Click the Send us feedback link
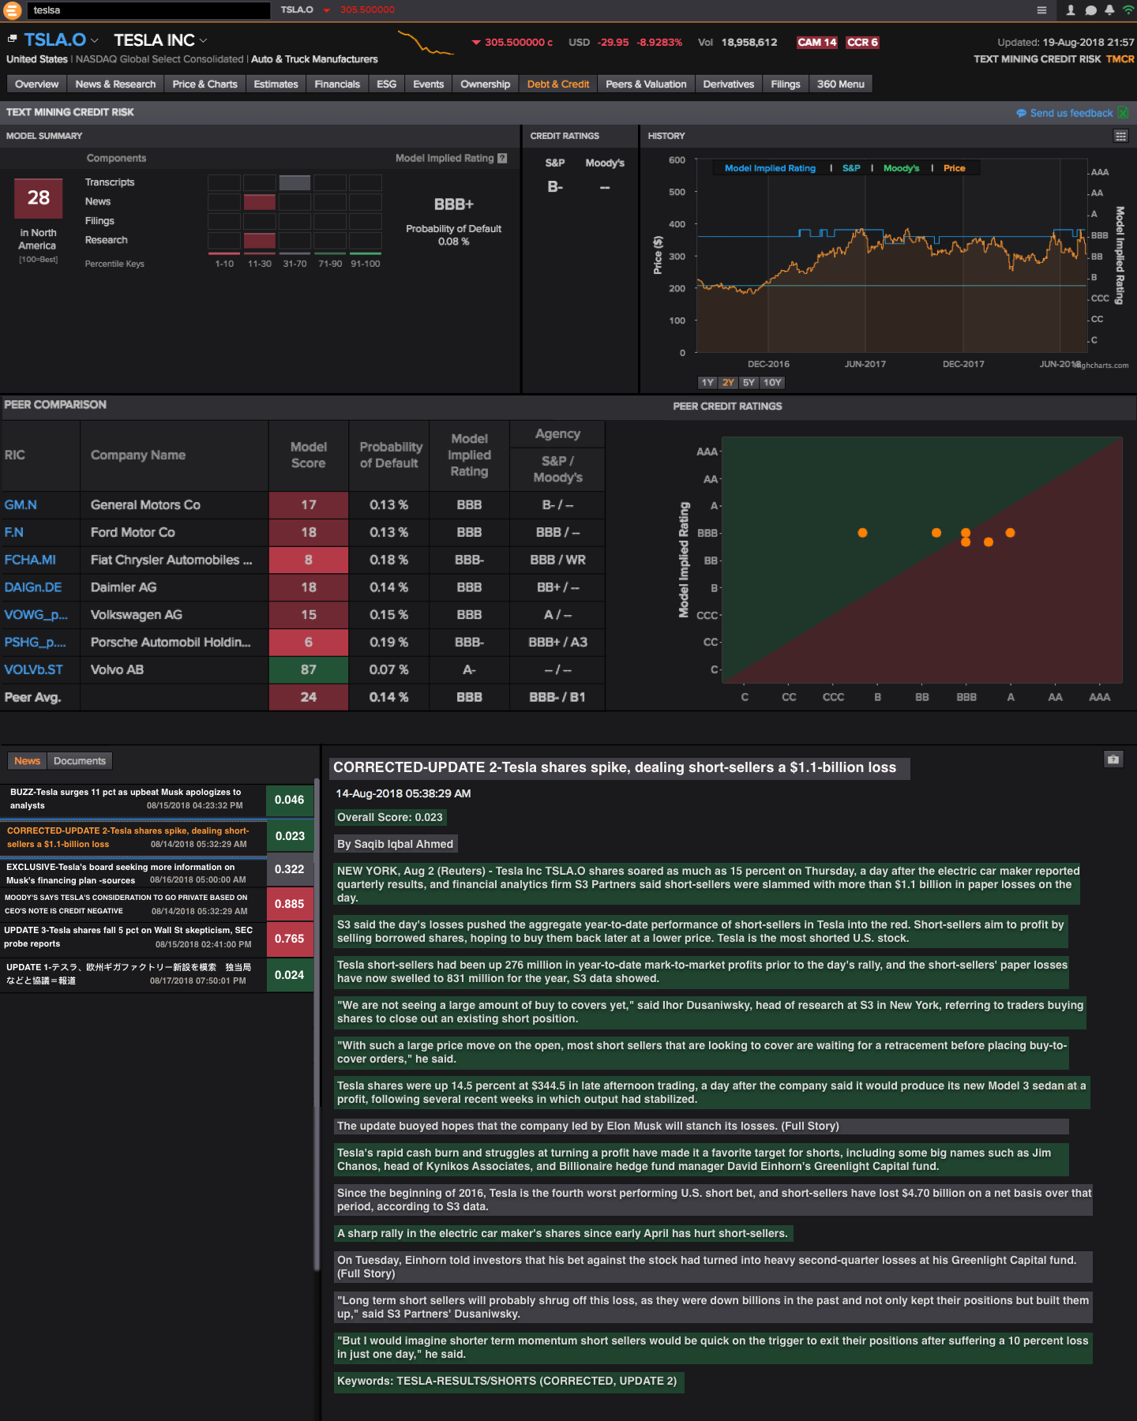The width and height of the screenshot is (1137, 1421). 1071,114
